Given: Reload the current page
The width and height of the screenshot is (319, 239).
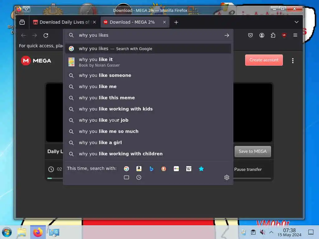Looking at the screenshot, I should tap(46, 35).
